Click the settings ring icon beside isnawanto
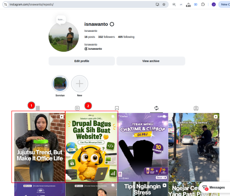230x196 pixels. click(x=112, y=24)
